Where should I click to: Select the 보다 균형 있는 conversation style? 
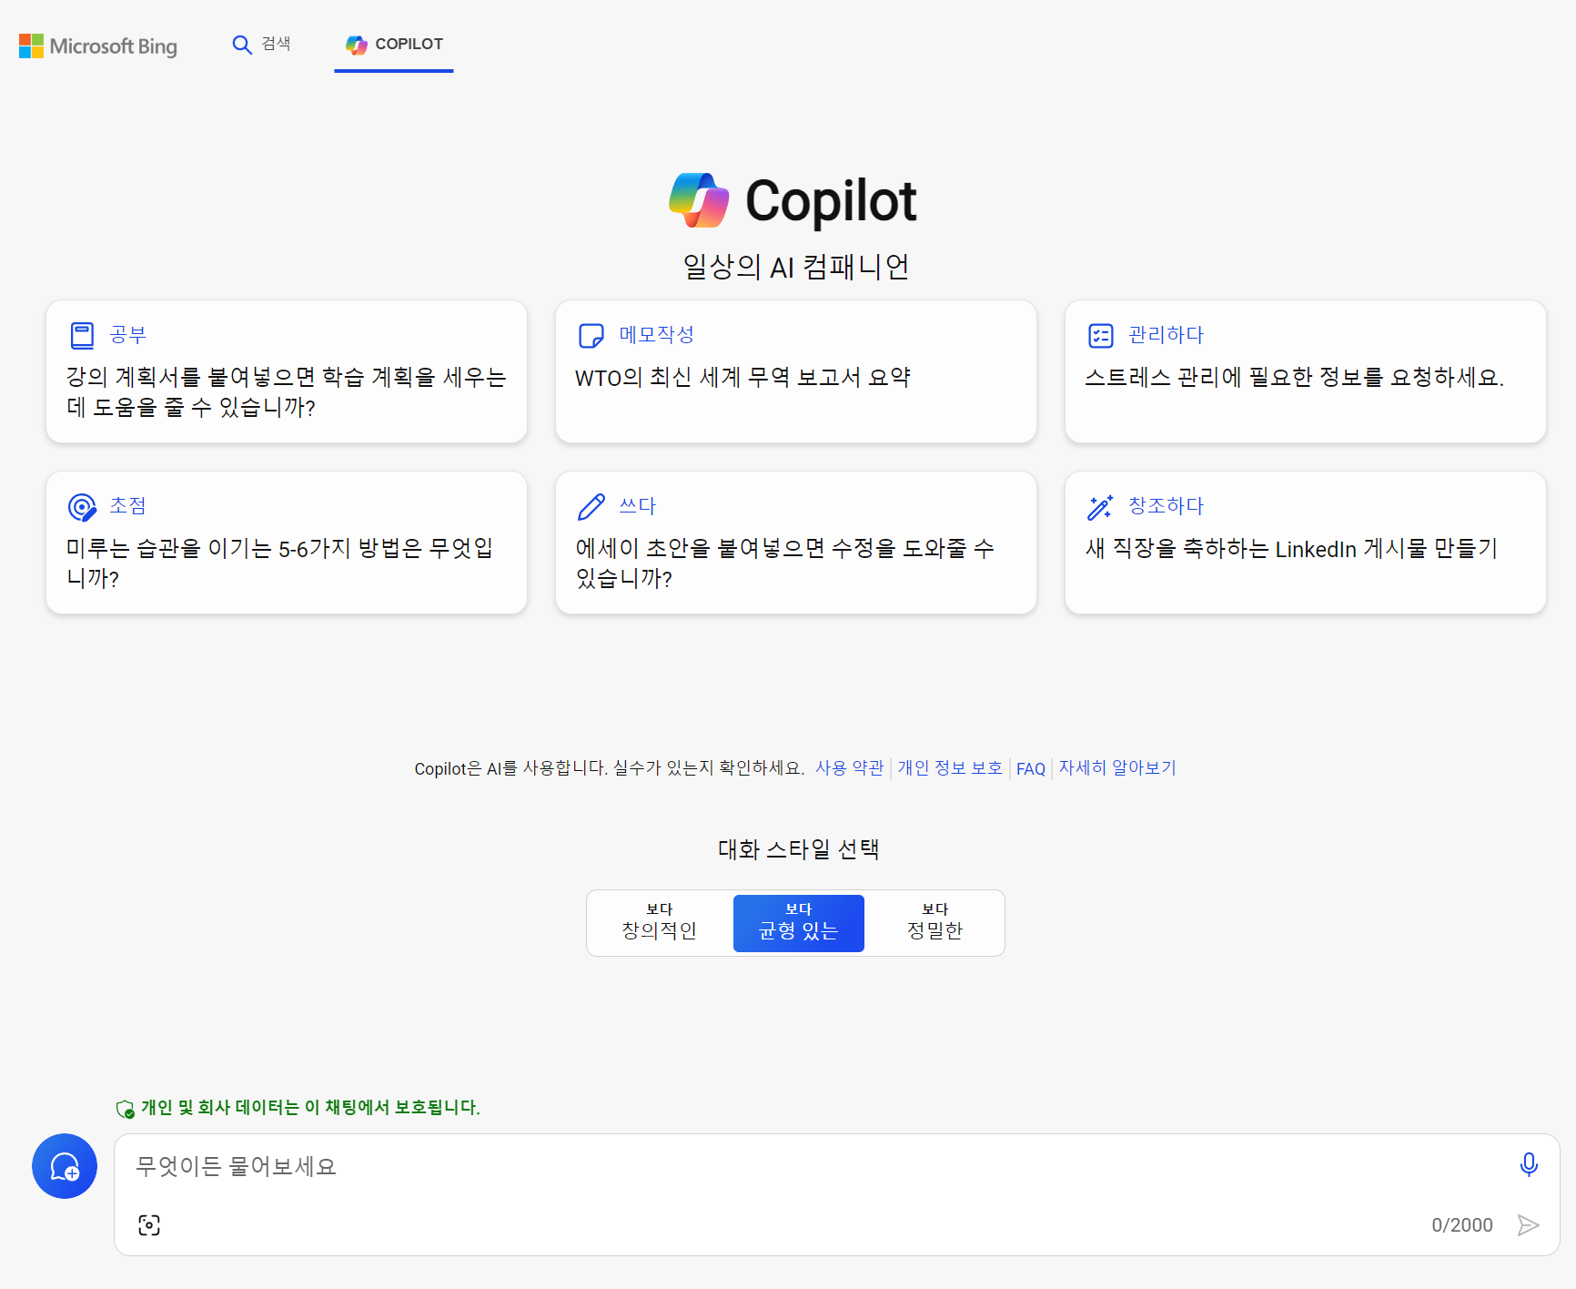click(x=799, y=923)
